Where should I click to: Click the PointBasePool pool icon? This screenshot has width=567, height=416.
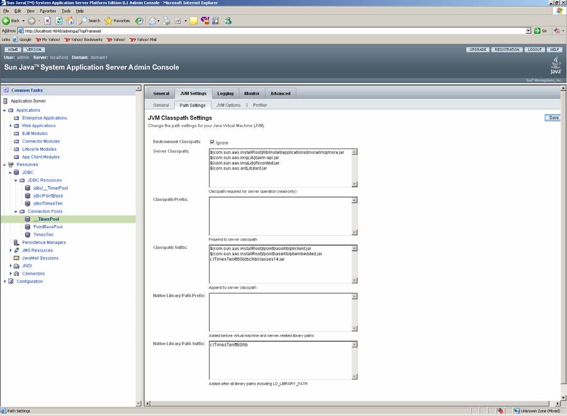coord(28,227)
